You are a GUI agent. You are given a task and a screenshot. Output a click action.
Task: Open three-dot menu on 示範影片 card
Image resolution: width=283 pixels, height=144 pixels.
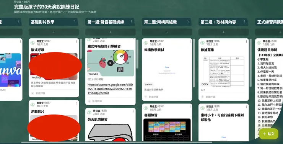pyautogui.click(x=77, y=103)
